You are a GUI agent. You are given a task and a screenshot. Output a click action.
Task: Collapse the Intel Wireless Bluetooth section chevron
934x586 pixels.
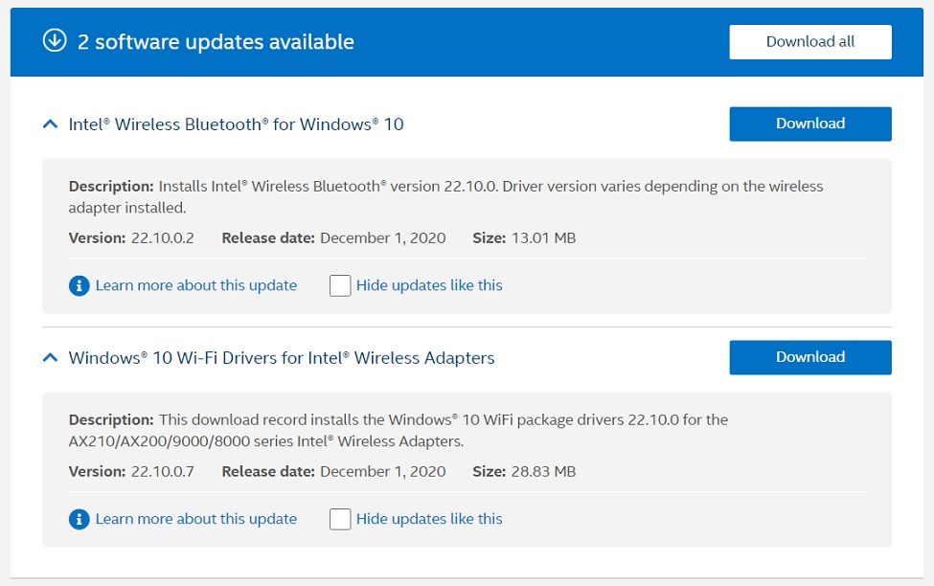click(50, 124)
